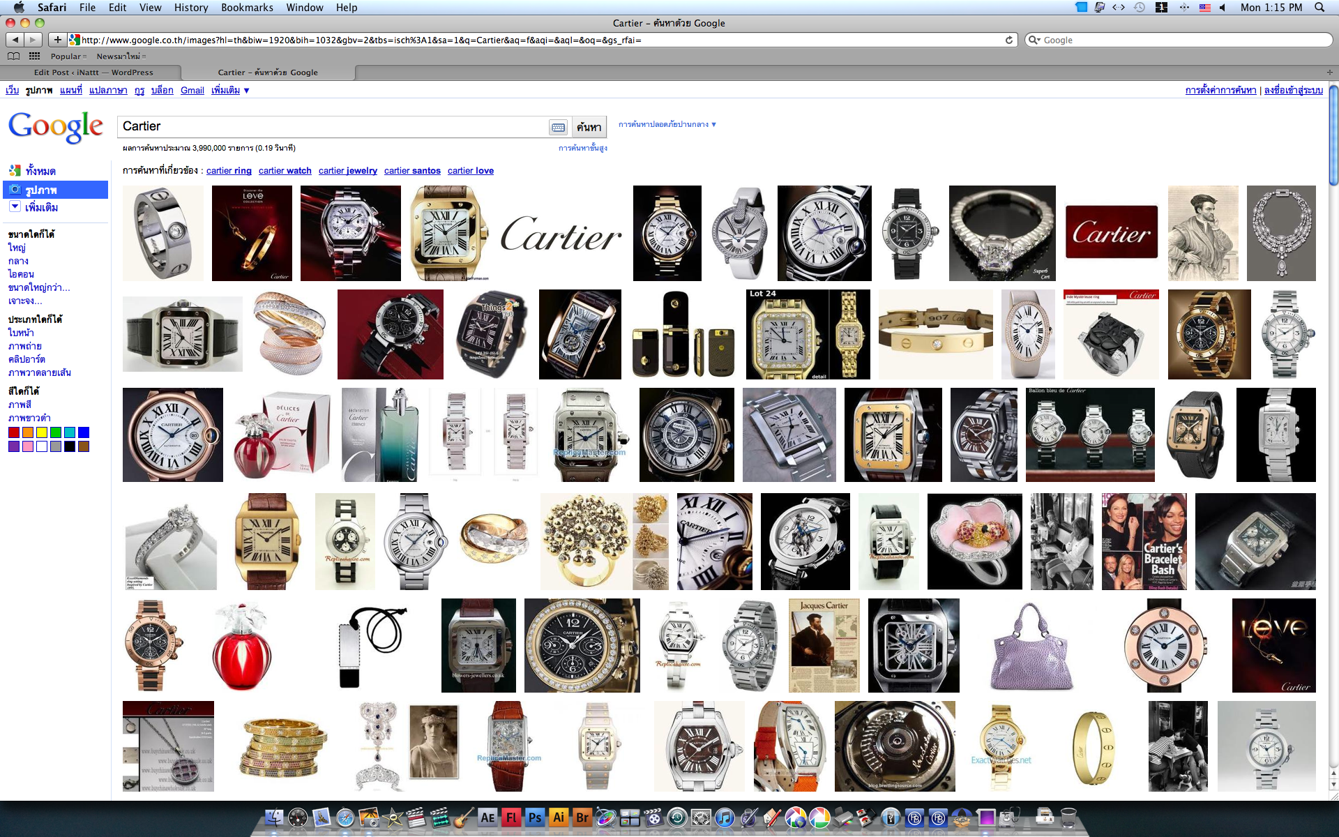Filter images by red color swatch
1339x837 pixels.
pos(14,432)
